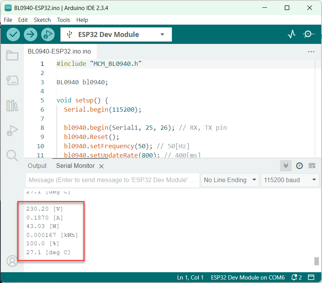Open the Serial Plotter
The image size is (322, 283).
click(x=292, y=34)
